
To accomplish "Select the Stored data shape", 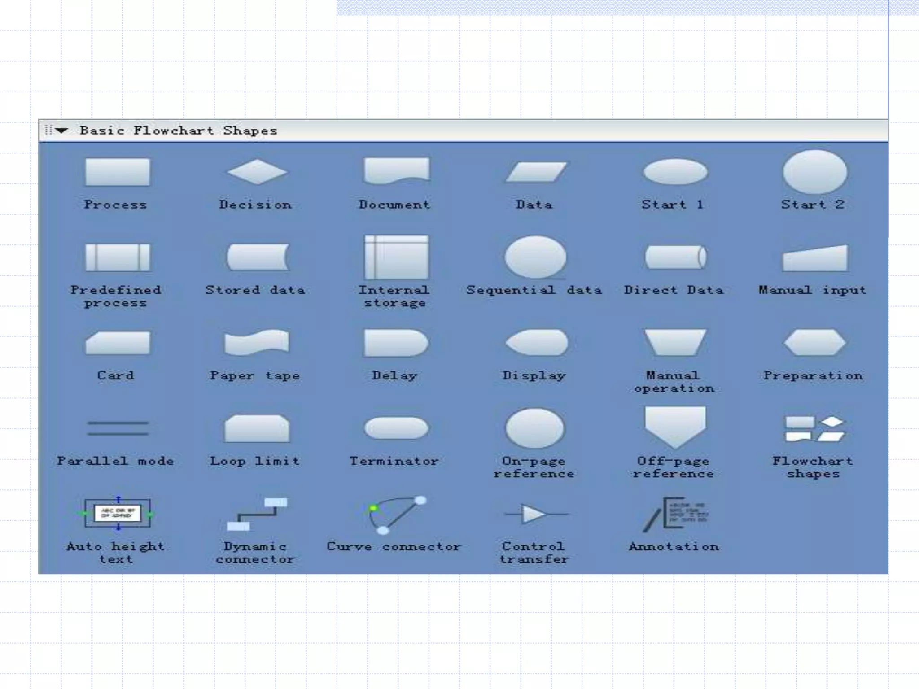I will [258, 257].
